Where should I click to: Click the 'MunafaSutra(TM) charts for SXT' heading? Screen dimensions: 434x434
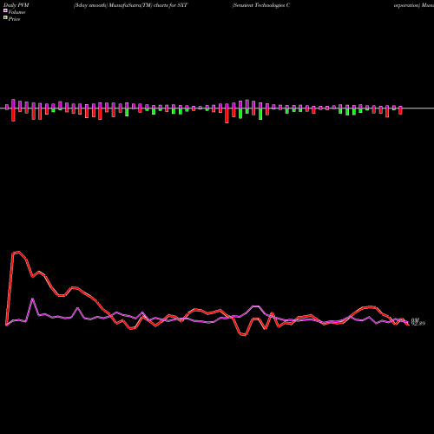click(x=148, y=5)
